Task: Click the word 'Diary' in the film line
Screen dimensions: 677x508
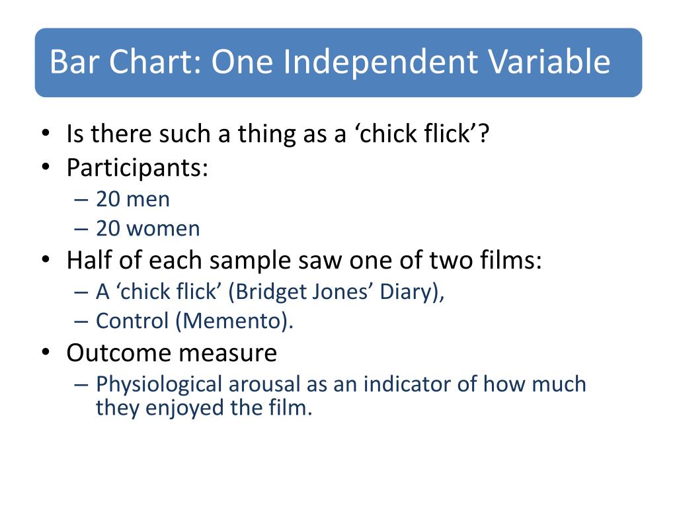Action: pos(405,292)
